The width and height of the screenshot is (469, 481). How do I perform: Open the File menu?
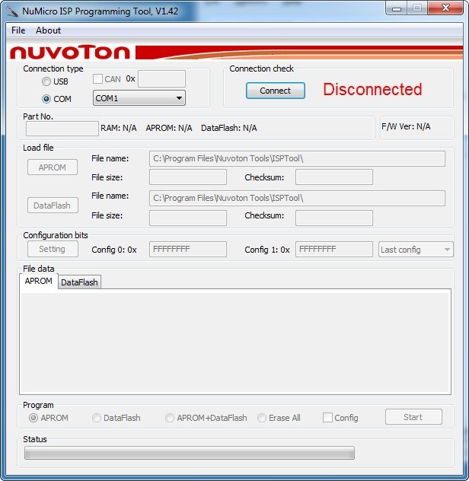pyautogui.click(x=18, y=30)
